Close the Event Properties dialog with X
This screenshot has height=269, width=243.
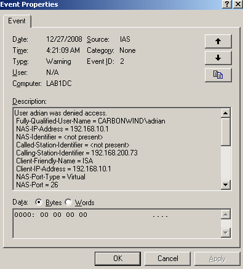pos(238,4)
